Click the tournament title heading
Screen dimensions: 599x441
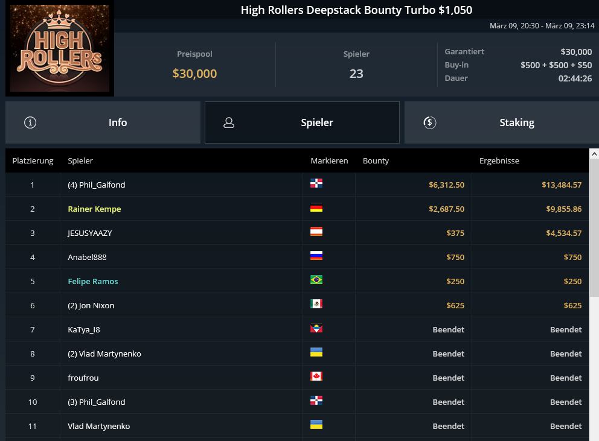356,10
